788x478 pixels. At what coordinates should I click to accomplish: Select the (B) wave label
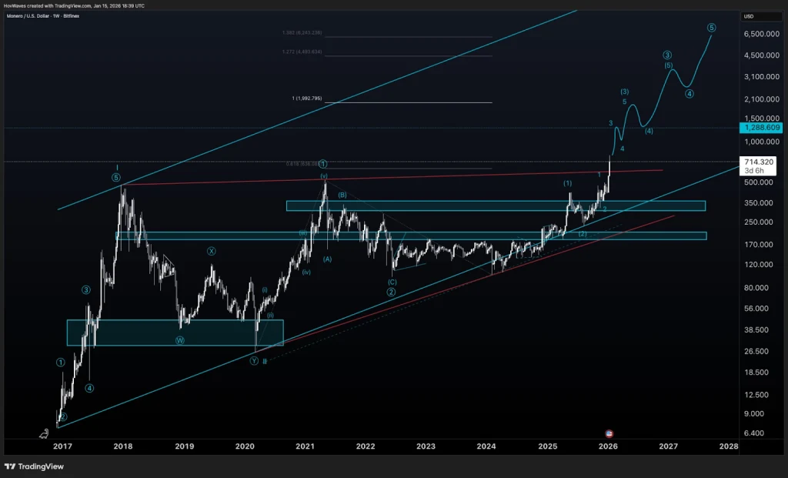point(342,195)
